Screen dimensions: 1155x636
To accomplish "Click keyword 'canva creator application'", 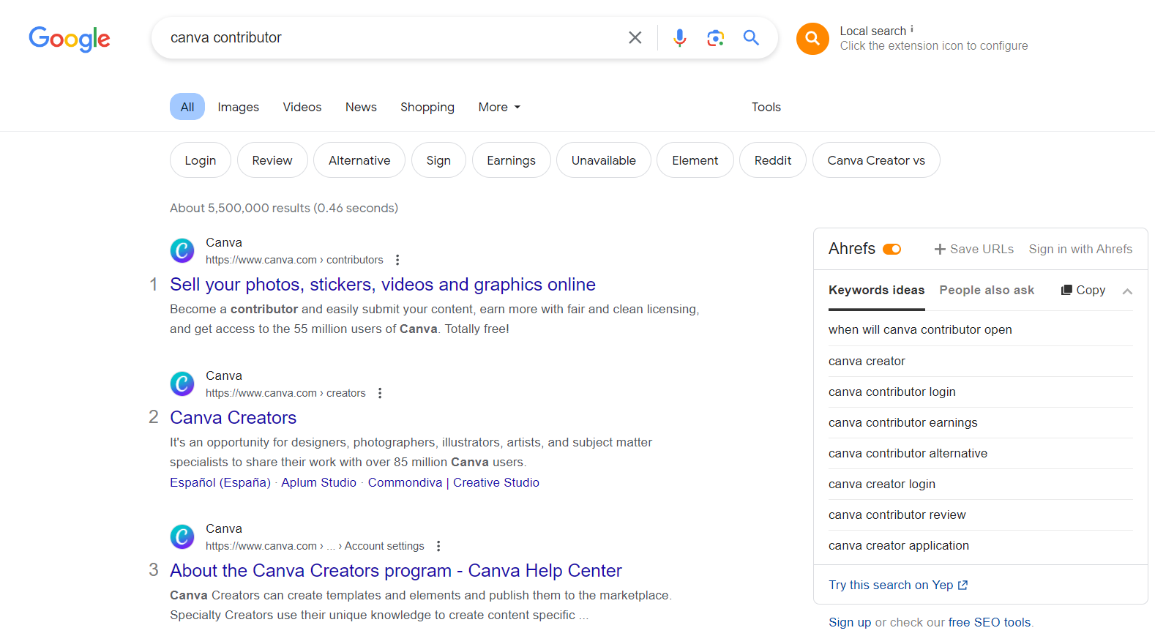I will (899, 545).
